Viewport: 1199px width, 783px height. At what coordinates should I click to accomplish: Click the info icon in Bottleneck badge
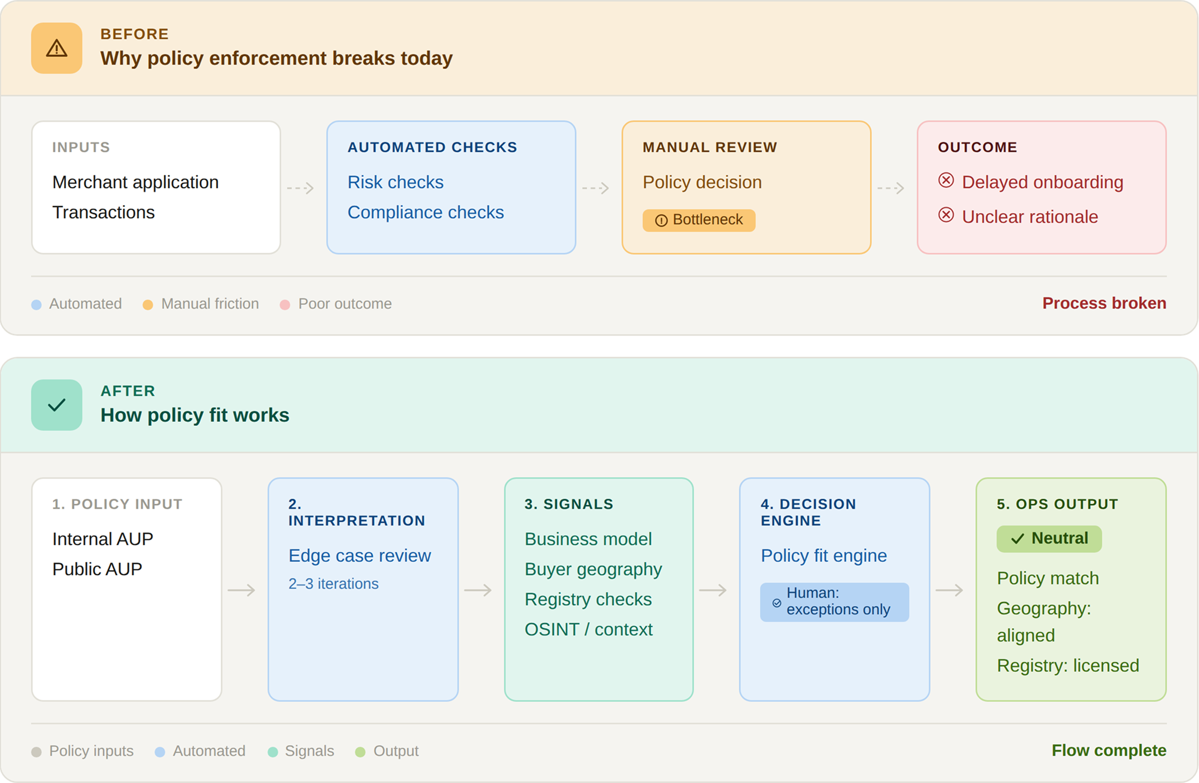[661, 220]
